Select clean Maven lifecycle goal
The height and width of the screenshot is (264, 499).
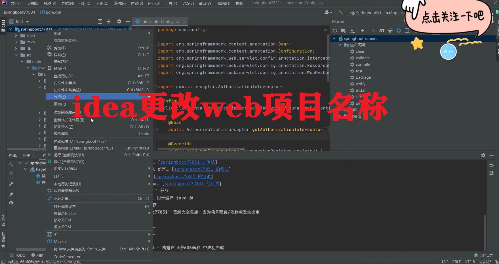360,51
